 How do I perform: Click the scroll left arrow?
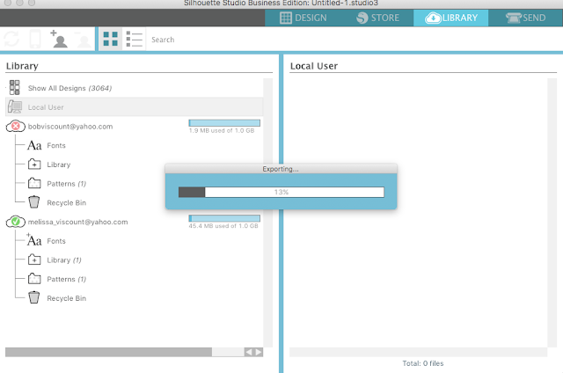pyautogui.click(x=248, y=352)
